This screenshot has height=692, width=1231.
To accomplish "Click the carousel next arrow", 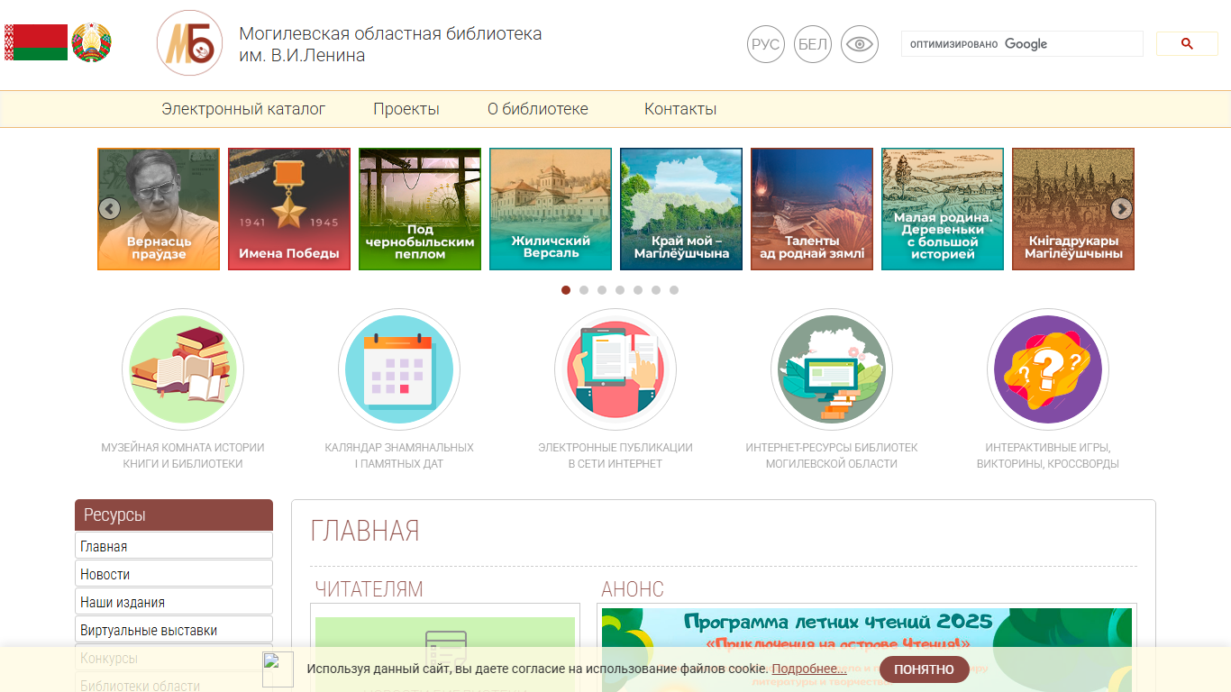I will point(1121,209).
